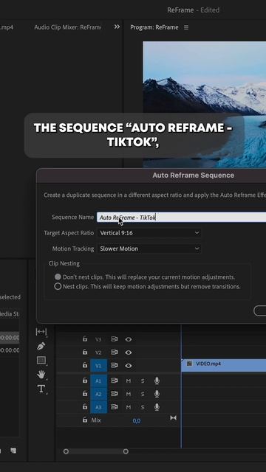
Task: Toggle lock on track V1
Action: click(x=85, y=365)
